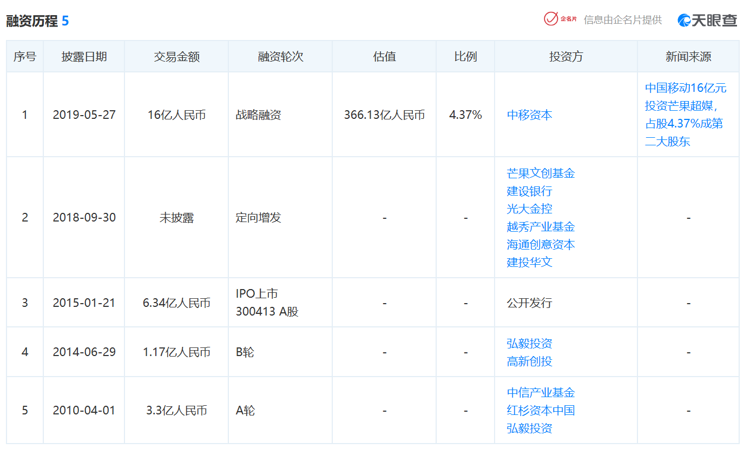Image resolution: width=750 pixels, height=456 pixels.
Task: Click 弘毅投资 in the B轮 row
Action: click(x=529, y=344)
